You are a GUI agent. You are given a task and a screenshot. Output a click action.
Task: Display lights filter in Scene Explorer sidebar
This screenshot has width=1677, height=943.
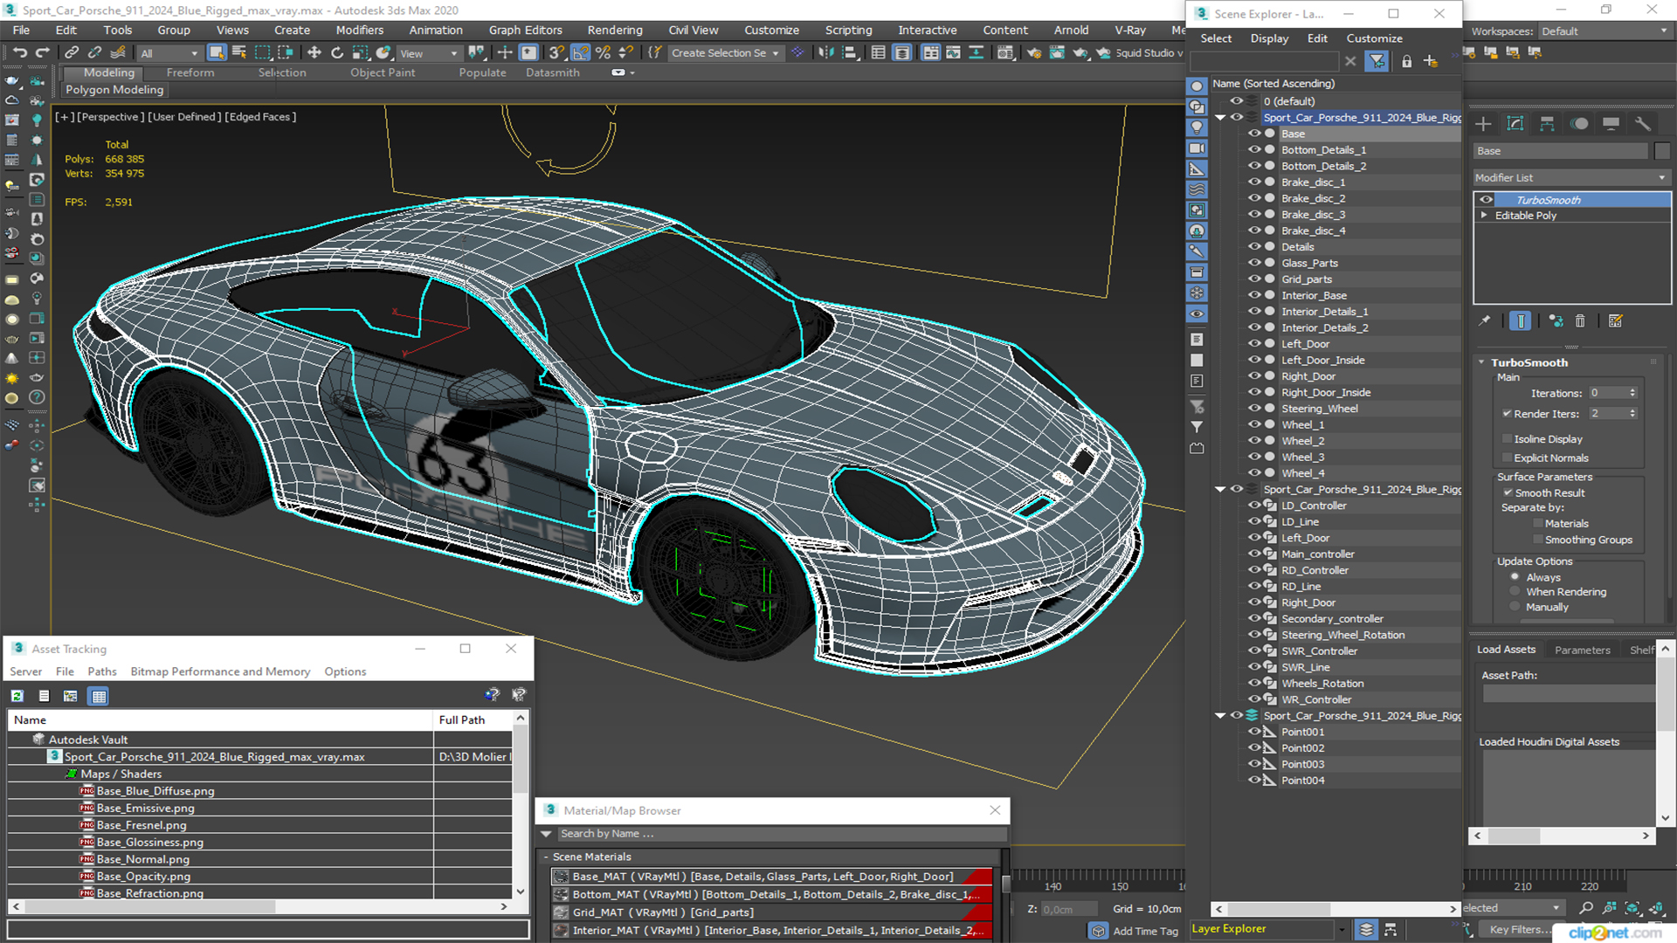coord(1197,127)
